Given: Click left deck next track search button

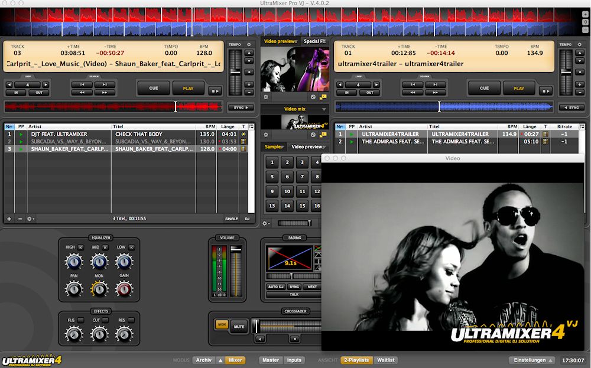Looking at the screenshot, I should pyautogui.click(x=105, y=84).
